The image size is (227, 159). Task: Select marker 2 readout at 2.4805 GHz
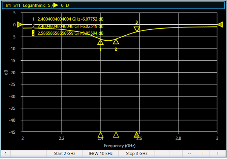(64, 26)
